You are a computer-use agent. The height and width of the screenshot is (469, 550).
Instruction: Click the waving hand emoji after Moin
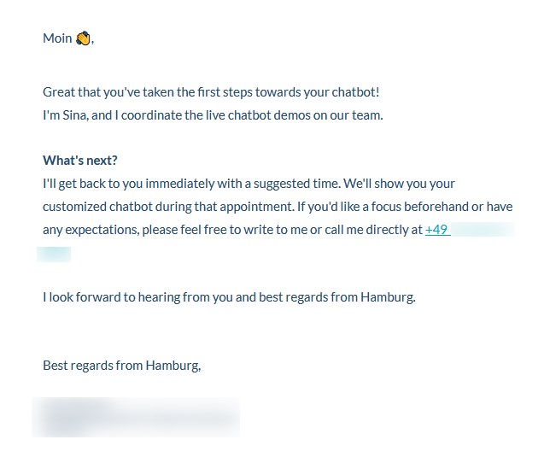[83, 38]
